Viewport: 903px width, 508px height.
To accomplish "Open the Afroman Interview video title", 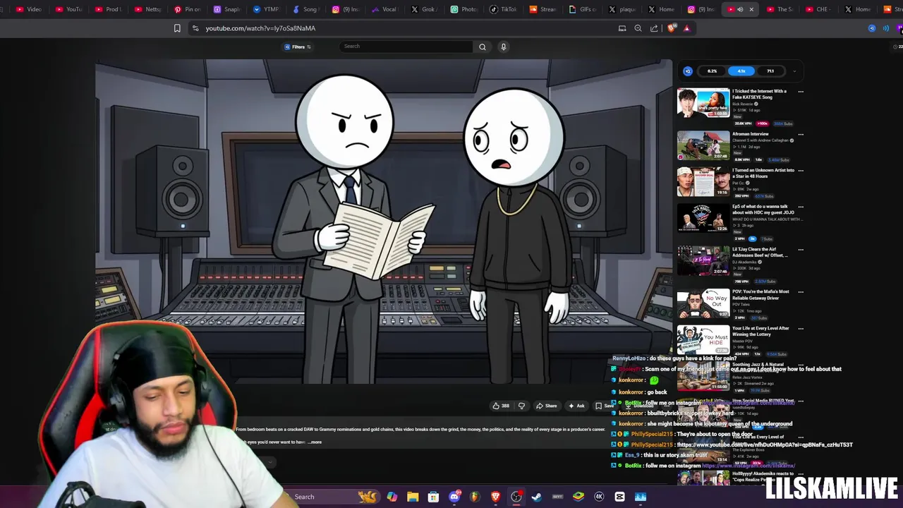I will pyautogui.click(x=750, y=134).
